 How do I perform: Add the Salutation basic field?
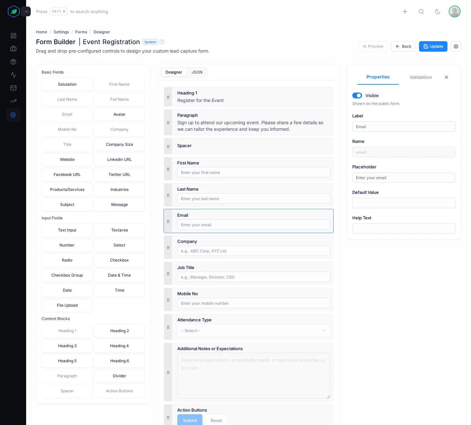pos(67,84)
